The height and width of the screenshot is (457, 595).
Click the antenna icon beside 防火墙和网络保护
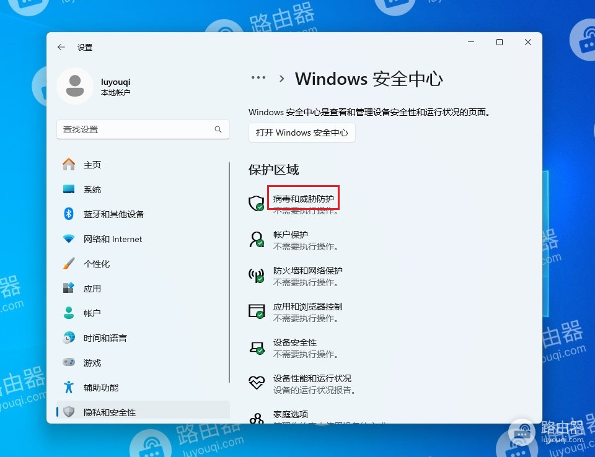pos(256,276)
